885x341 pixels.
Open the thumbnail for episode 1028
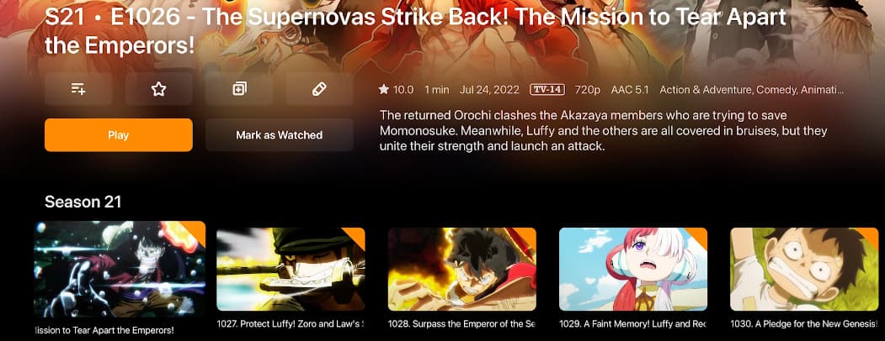462,269
